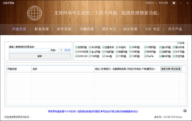Open the blue 零视界快递助理 announcement link

pyautogui.click(x=93, y=111)
